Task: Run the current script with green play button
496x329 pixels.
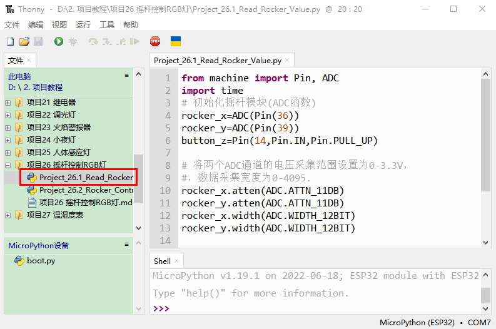Action: pyautogui.click(x=59, y=41)
